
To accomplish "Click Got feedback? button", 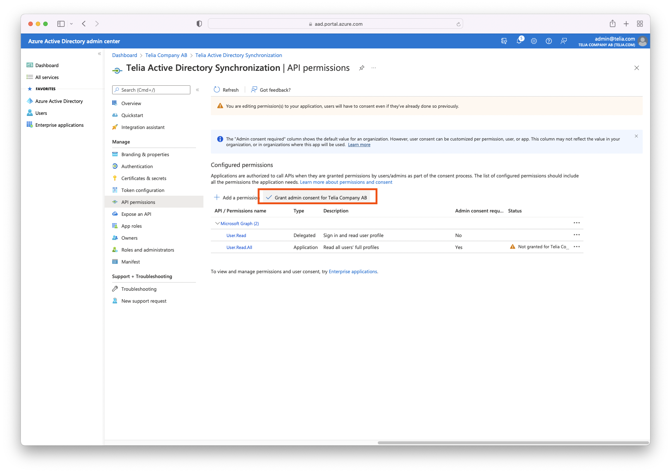I will (271, 90).
